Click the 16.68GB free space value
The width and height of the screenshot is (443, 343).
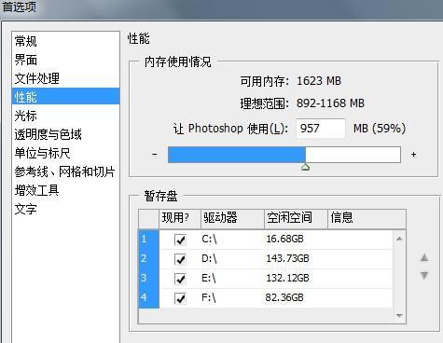point(284,239)
